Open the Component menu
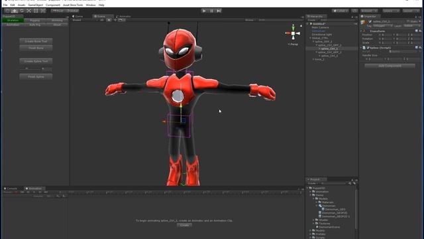This screenshot has width=424, height=239. tap(53, 5)
